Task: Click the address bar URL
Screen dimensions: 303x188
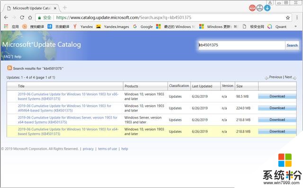Action: [124, 18]
